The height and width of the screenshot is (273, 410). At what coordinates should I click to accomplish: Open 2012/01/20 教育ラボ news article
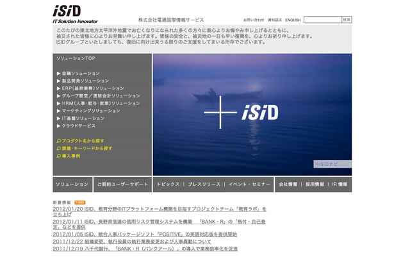[160, 212]
